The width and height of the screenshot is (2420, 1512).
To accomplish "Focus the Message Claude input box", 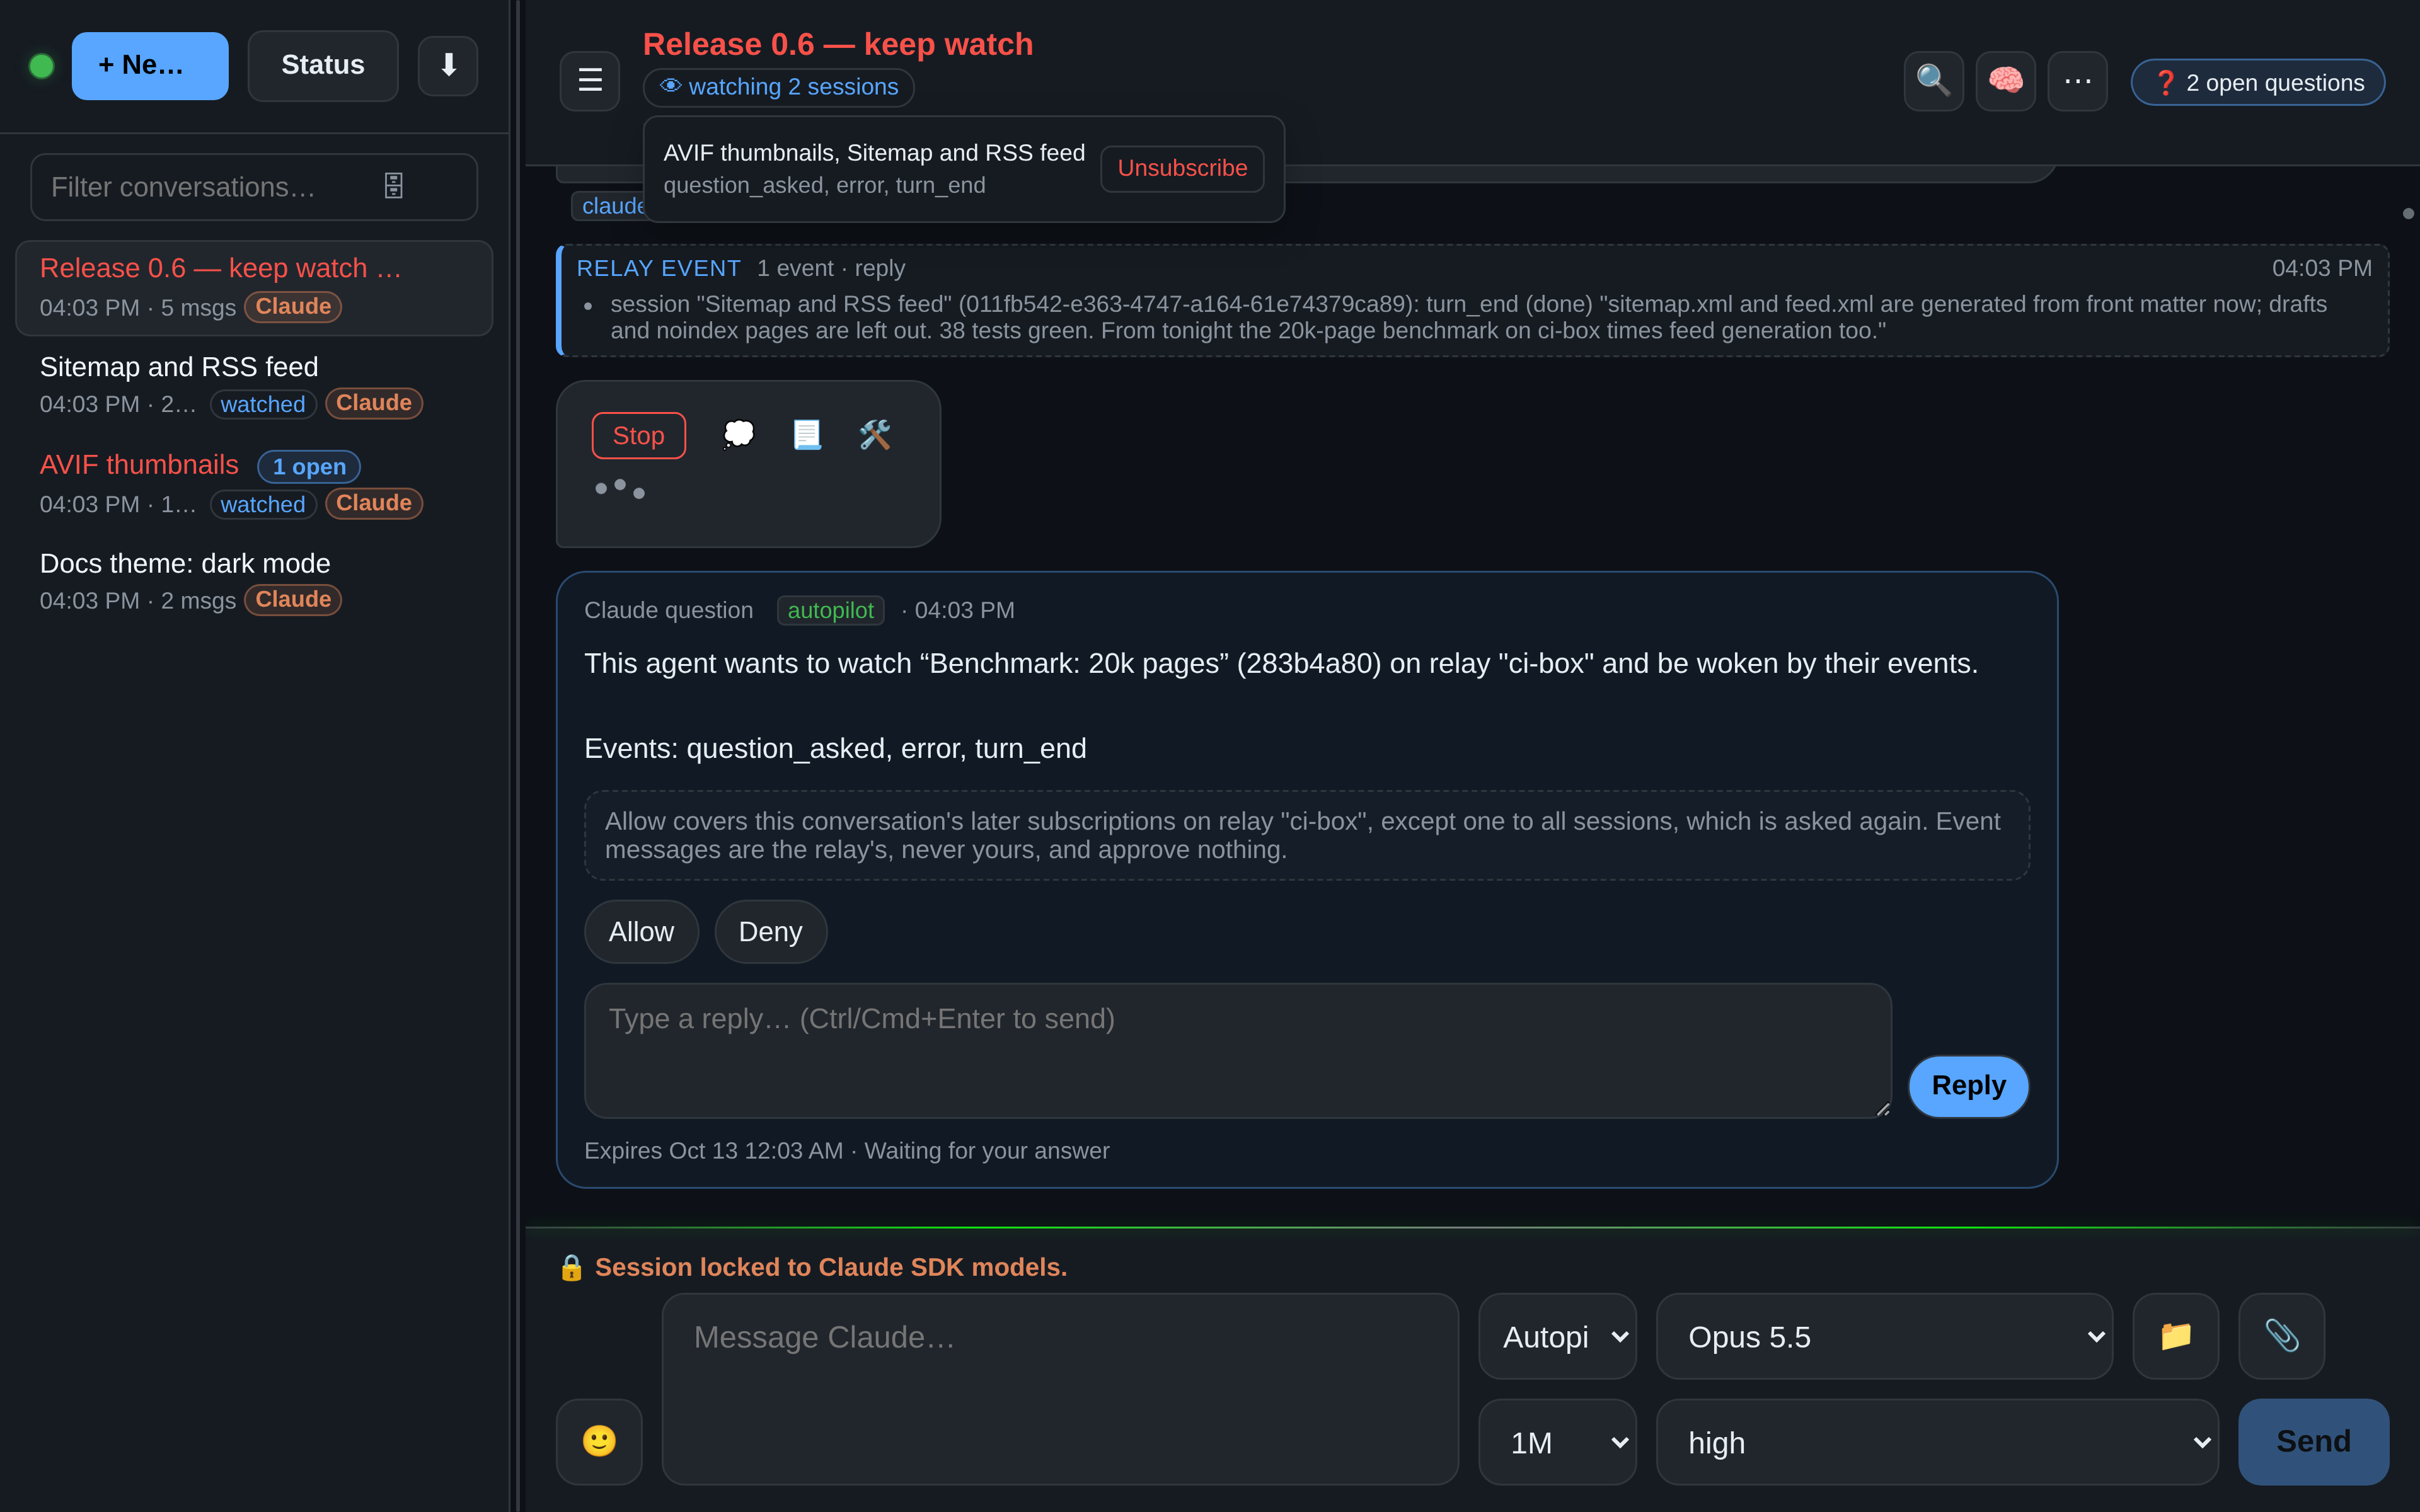I will [x=1060, y=1389].
